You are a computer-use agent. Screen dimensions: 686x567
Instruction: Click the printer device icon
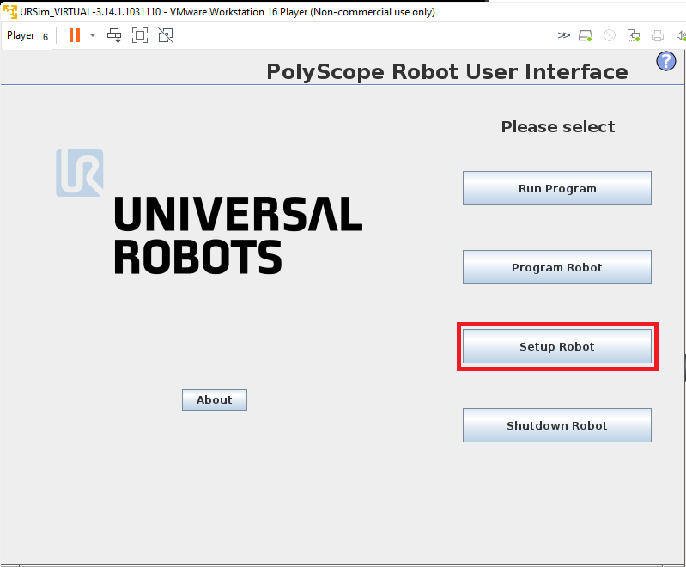(x=658, y=35)
